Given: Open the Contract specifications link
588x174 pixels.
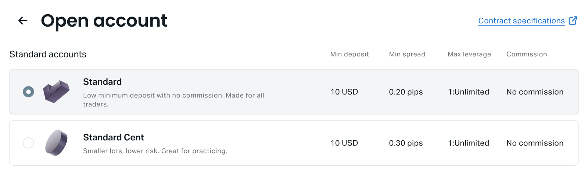Looking at the screenshot, I should tap(521, 21).
